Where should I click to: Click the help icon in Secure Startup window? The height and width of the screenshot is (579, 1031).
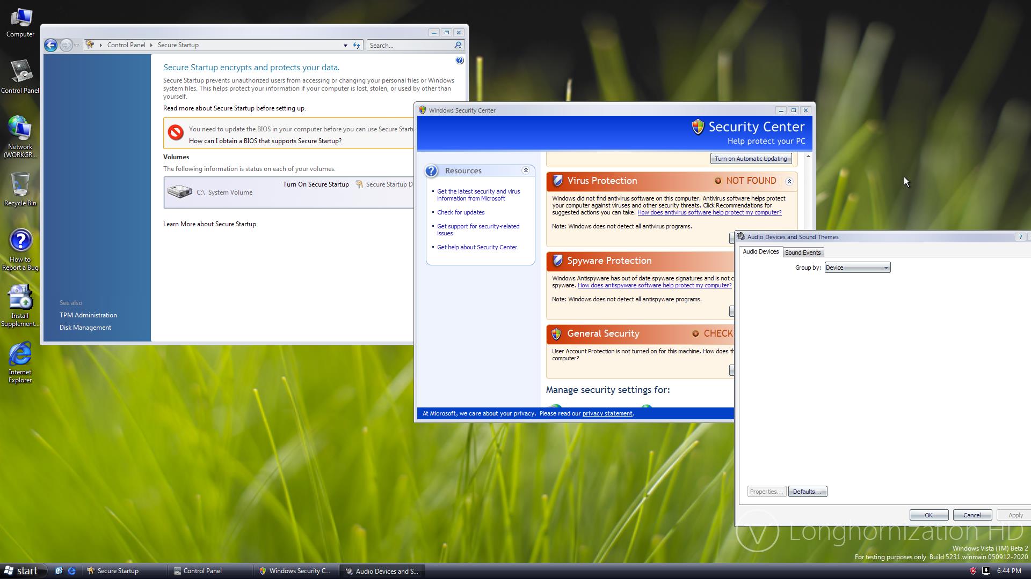click(x=460, y=61)
